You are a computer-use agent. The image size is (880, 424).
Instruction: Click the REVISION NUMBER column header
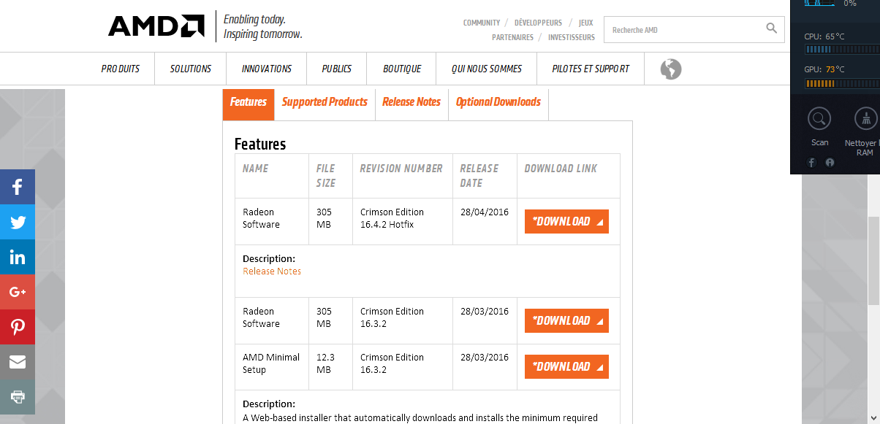click(x=401, y=169)
